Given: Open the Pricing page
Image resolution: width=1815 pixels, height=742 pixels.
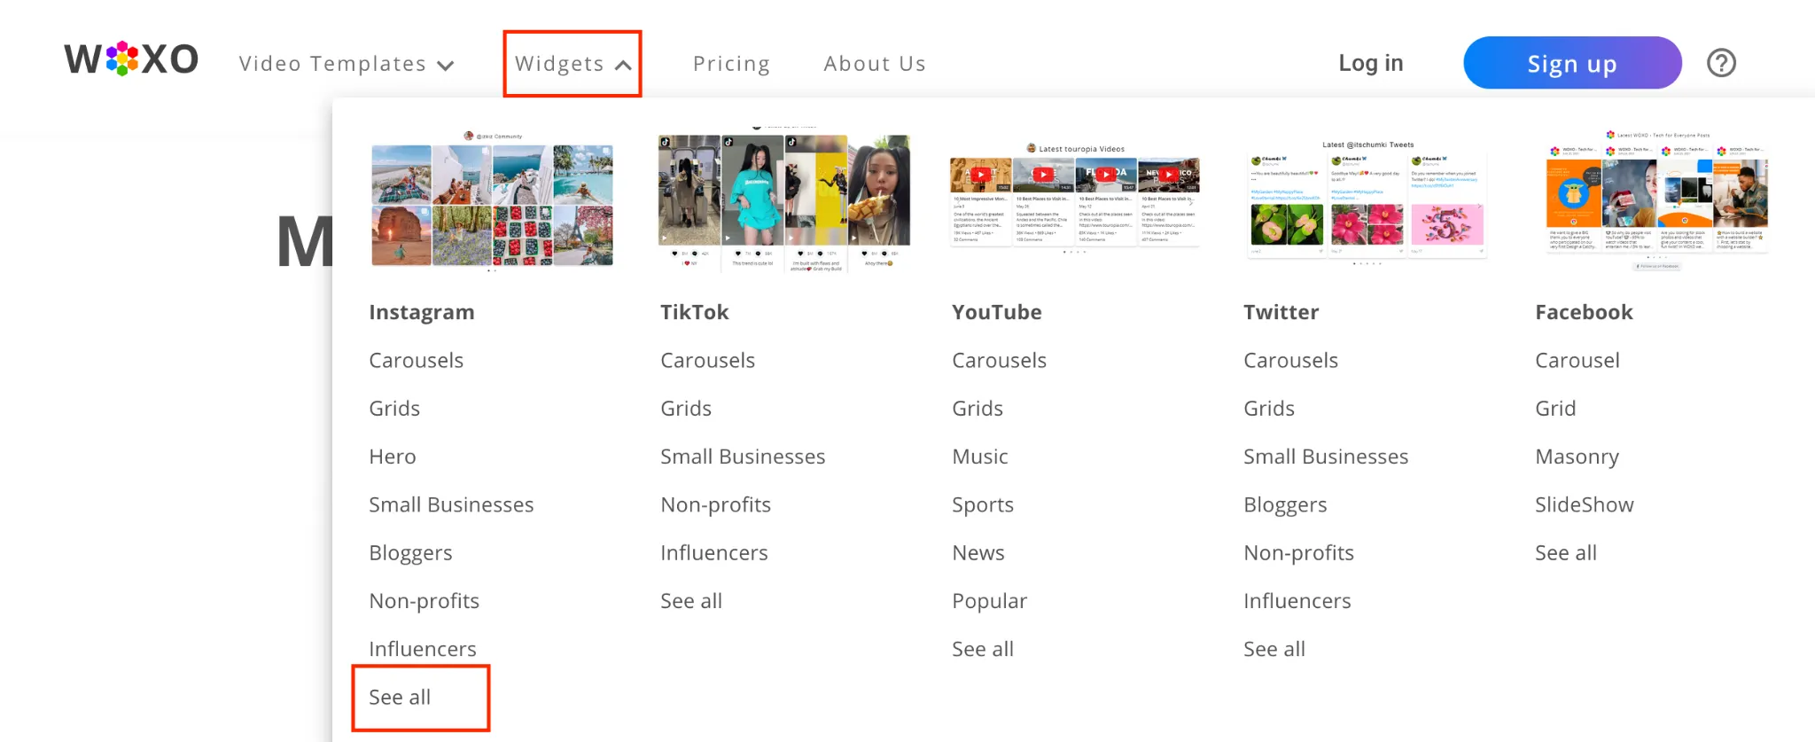Looking at the screenshot, I should (x=731, y=64).
